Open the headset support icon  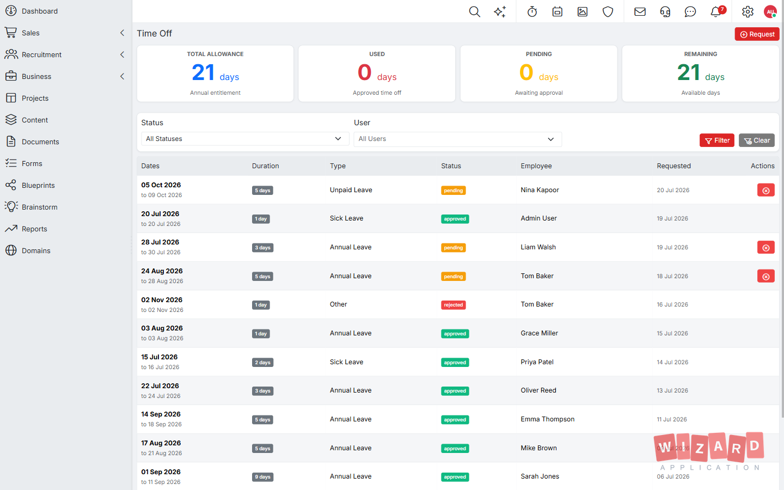(665, 11)
